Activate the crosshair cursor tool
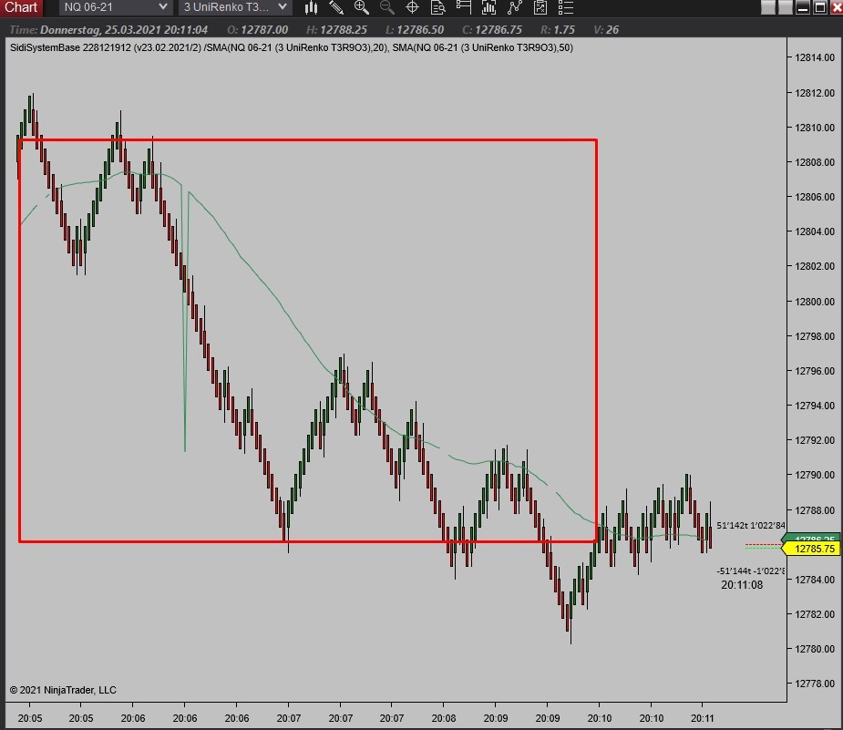 click(412, 7)
